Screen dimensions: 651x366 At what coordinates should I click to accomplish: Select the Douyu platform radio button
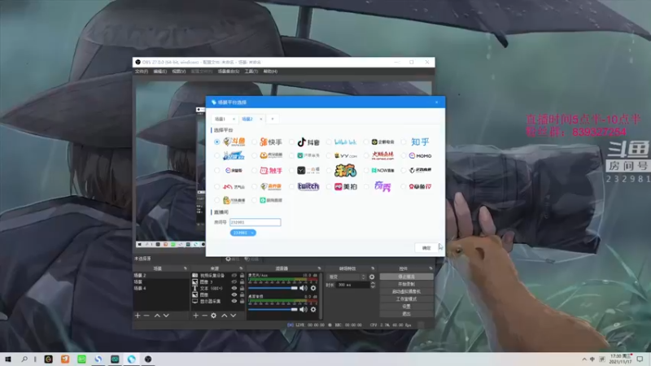[x=216, y=142]
